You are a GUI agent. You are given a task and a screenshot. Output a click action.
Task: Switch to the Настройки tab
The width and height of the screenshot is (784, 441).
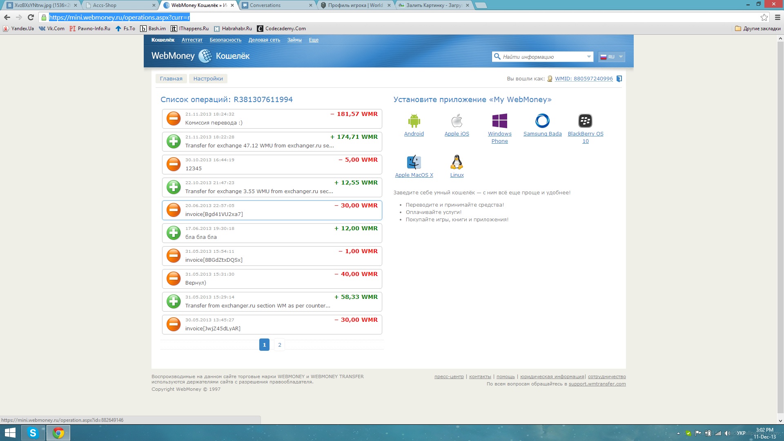(208, 79)
